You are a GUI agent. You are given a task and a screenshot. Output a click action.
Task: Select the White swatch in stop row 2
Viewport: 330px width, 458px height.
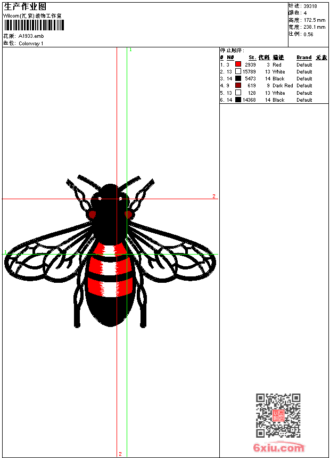pos(238,71)
